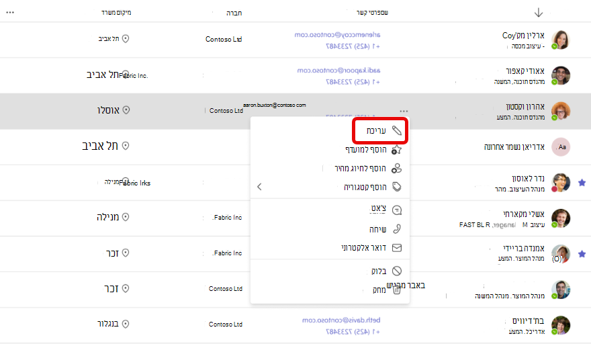Expand the הוסף קטגוריה submenu chevron
The image size is (591, 344).
pos(259,187)
